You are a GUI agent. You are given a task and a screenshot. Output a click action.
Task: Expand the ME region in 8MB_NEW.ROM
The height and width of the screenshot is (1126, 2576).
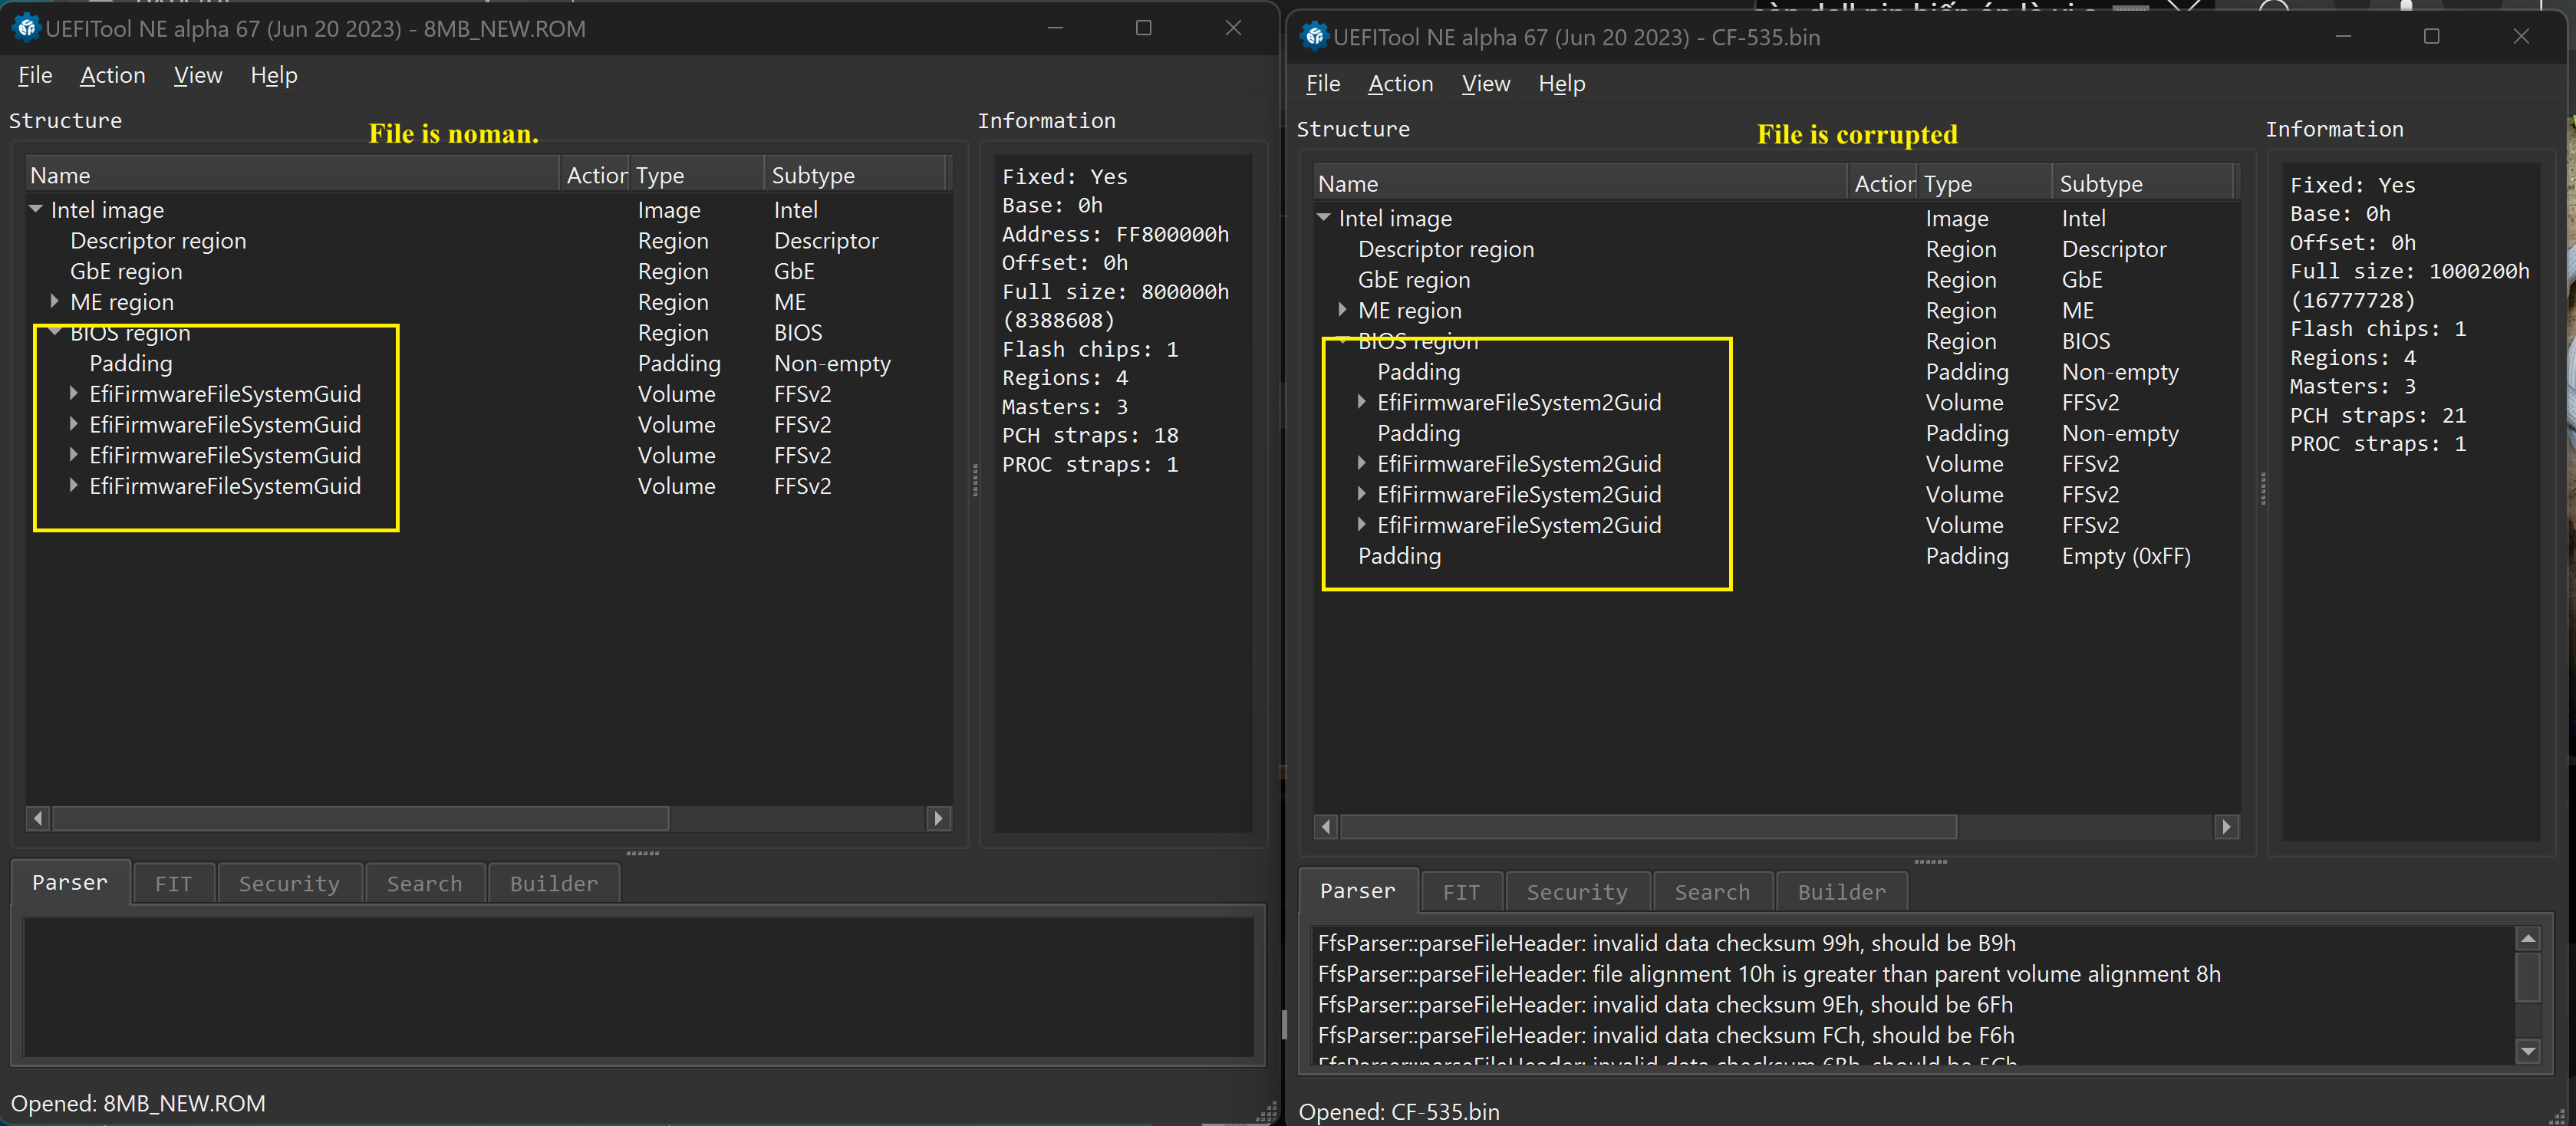click(x=54, y=301)
